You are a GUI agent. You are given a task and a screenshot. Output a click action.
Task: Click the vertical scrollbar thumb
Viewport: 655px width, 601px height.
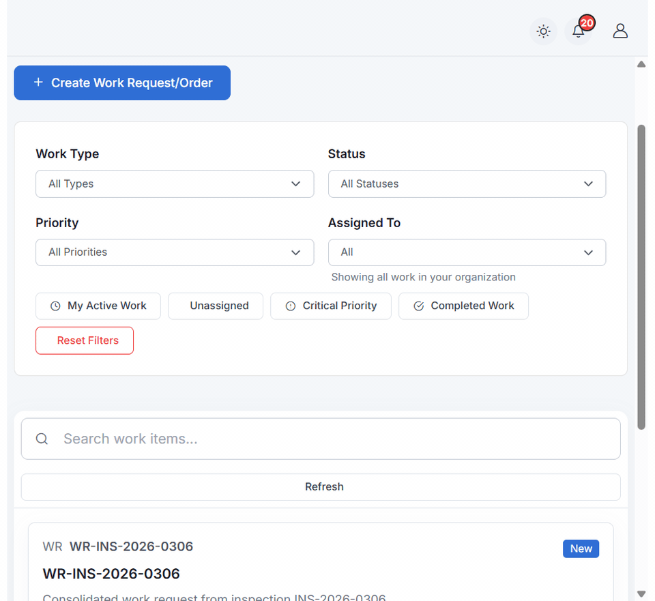641,277
